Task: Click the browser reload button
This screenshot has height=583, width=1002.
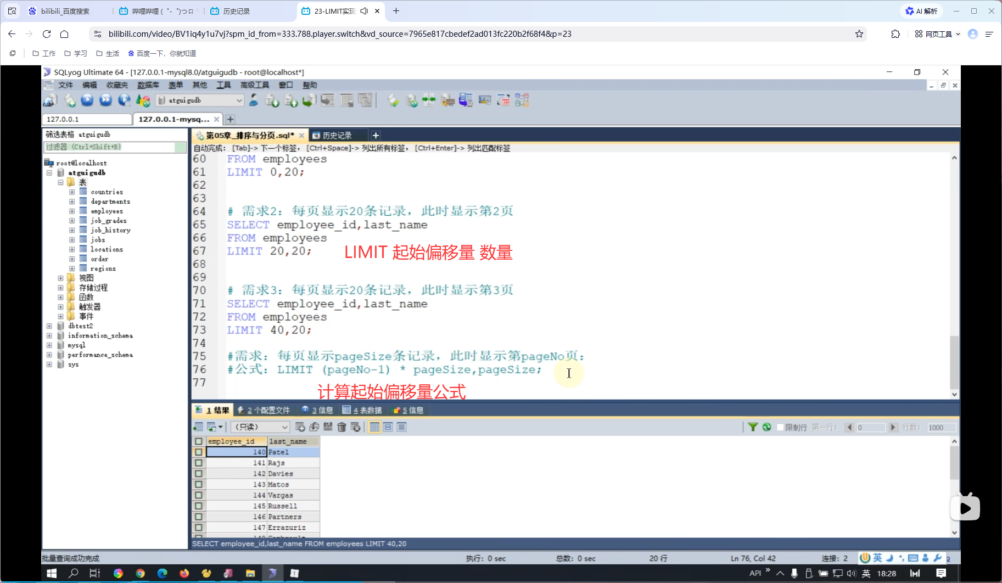Action: click(47, 34)
